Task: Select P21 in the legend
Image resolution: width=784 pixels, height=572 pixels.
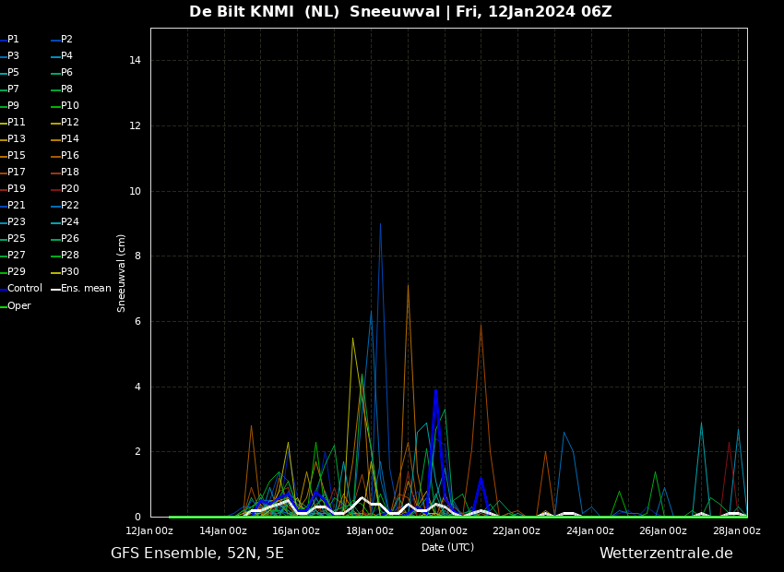Action: pos(17,206)
